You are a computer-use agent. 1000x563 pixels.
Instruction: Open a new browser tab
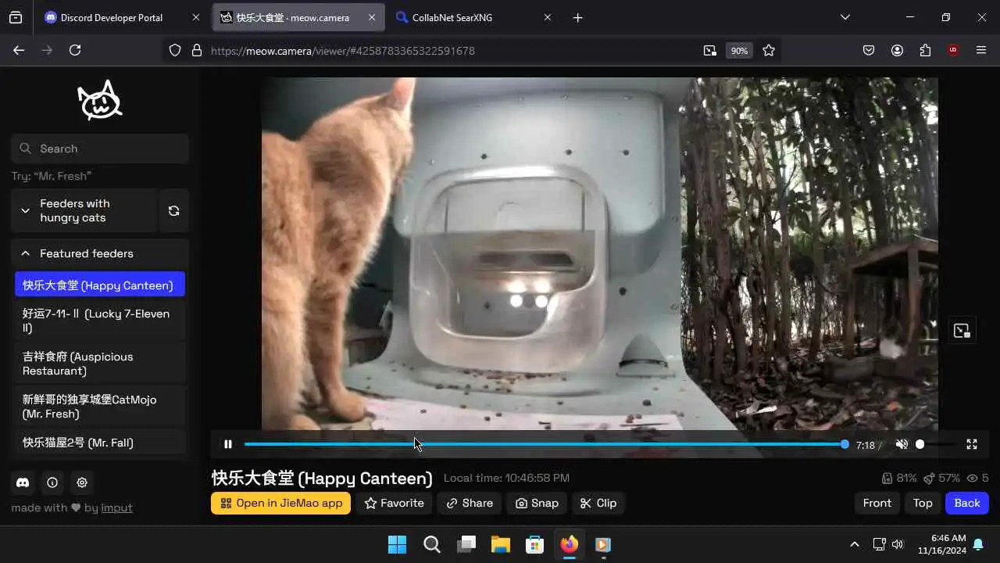click(577, 17)
